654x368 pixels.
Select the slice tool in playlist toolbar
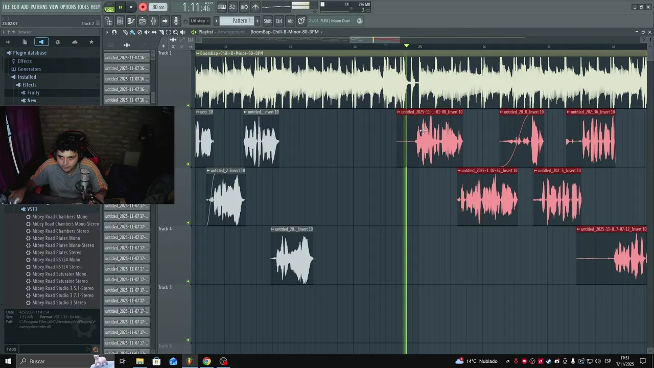[x=161, y=32]
